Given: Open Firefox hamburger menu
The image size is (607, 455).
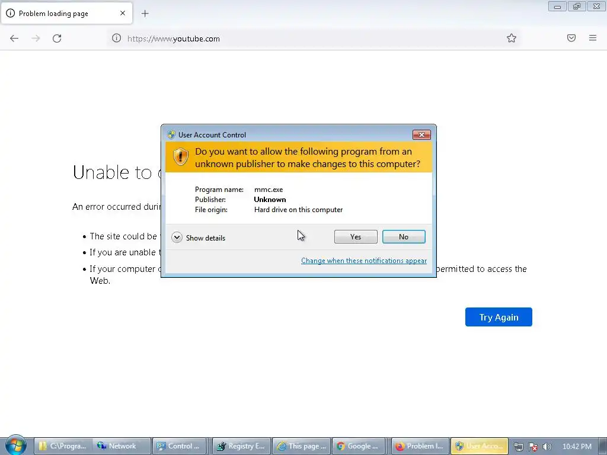Looking at the screenshot, I should click(x=593, y=38).
